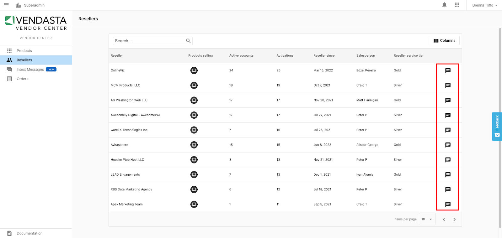Select Resellers in the sidebar

[36, 60]
